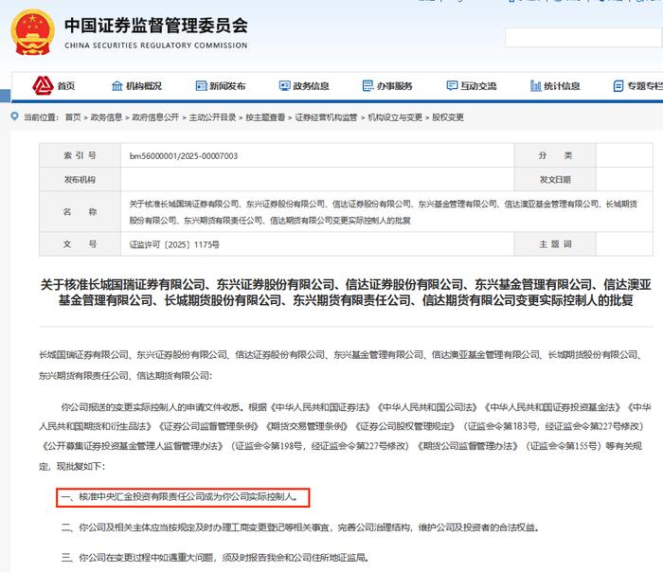663x572 pixels.
Task: Open the 政务信息 navigation menu
Action: 311,86
